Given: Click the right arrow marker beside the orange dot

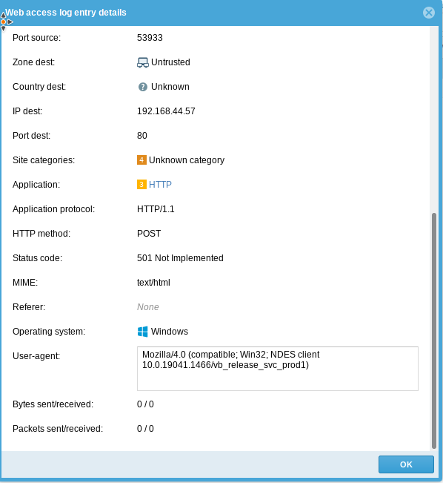Looking at the screenshot, I should coord(10,22).
